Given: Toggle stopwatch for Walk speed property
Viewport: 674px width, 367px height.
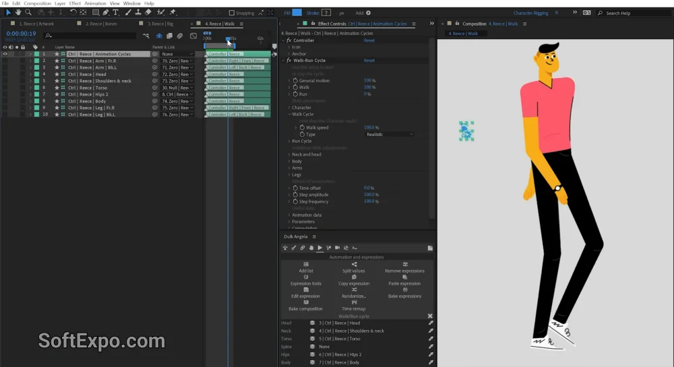Looking at the screenshot, I should [x=302, y=127].
